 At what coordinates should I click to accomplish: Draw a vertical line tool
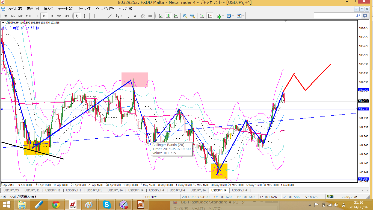pyautogui.click(x=94, y=16)
